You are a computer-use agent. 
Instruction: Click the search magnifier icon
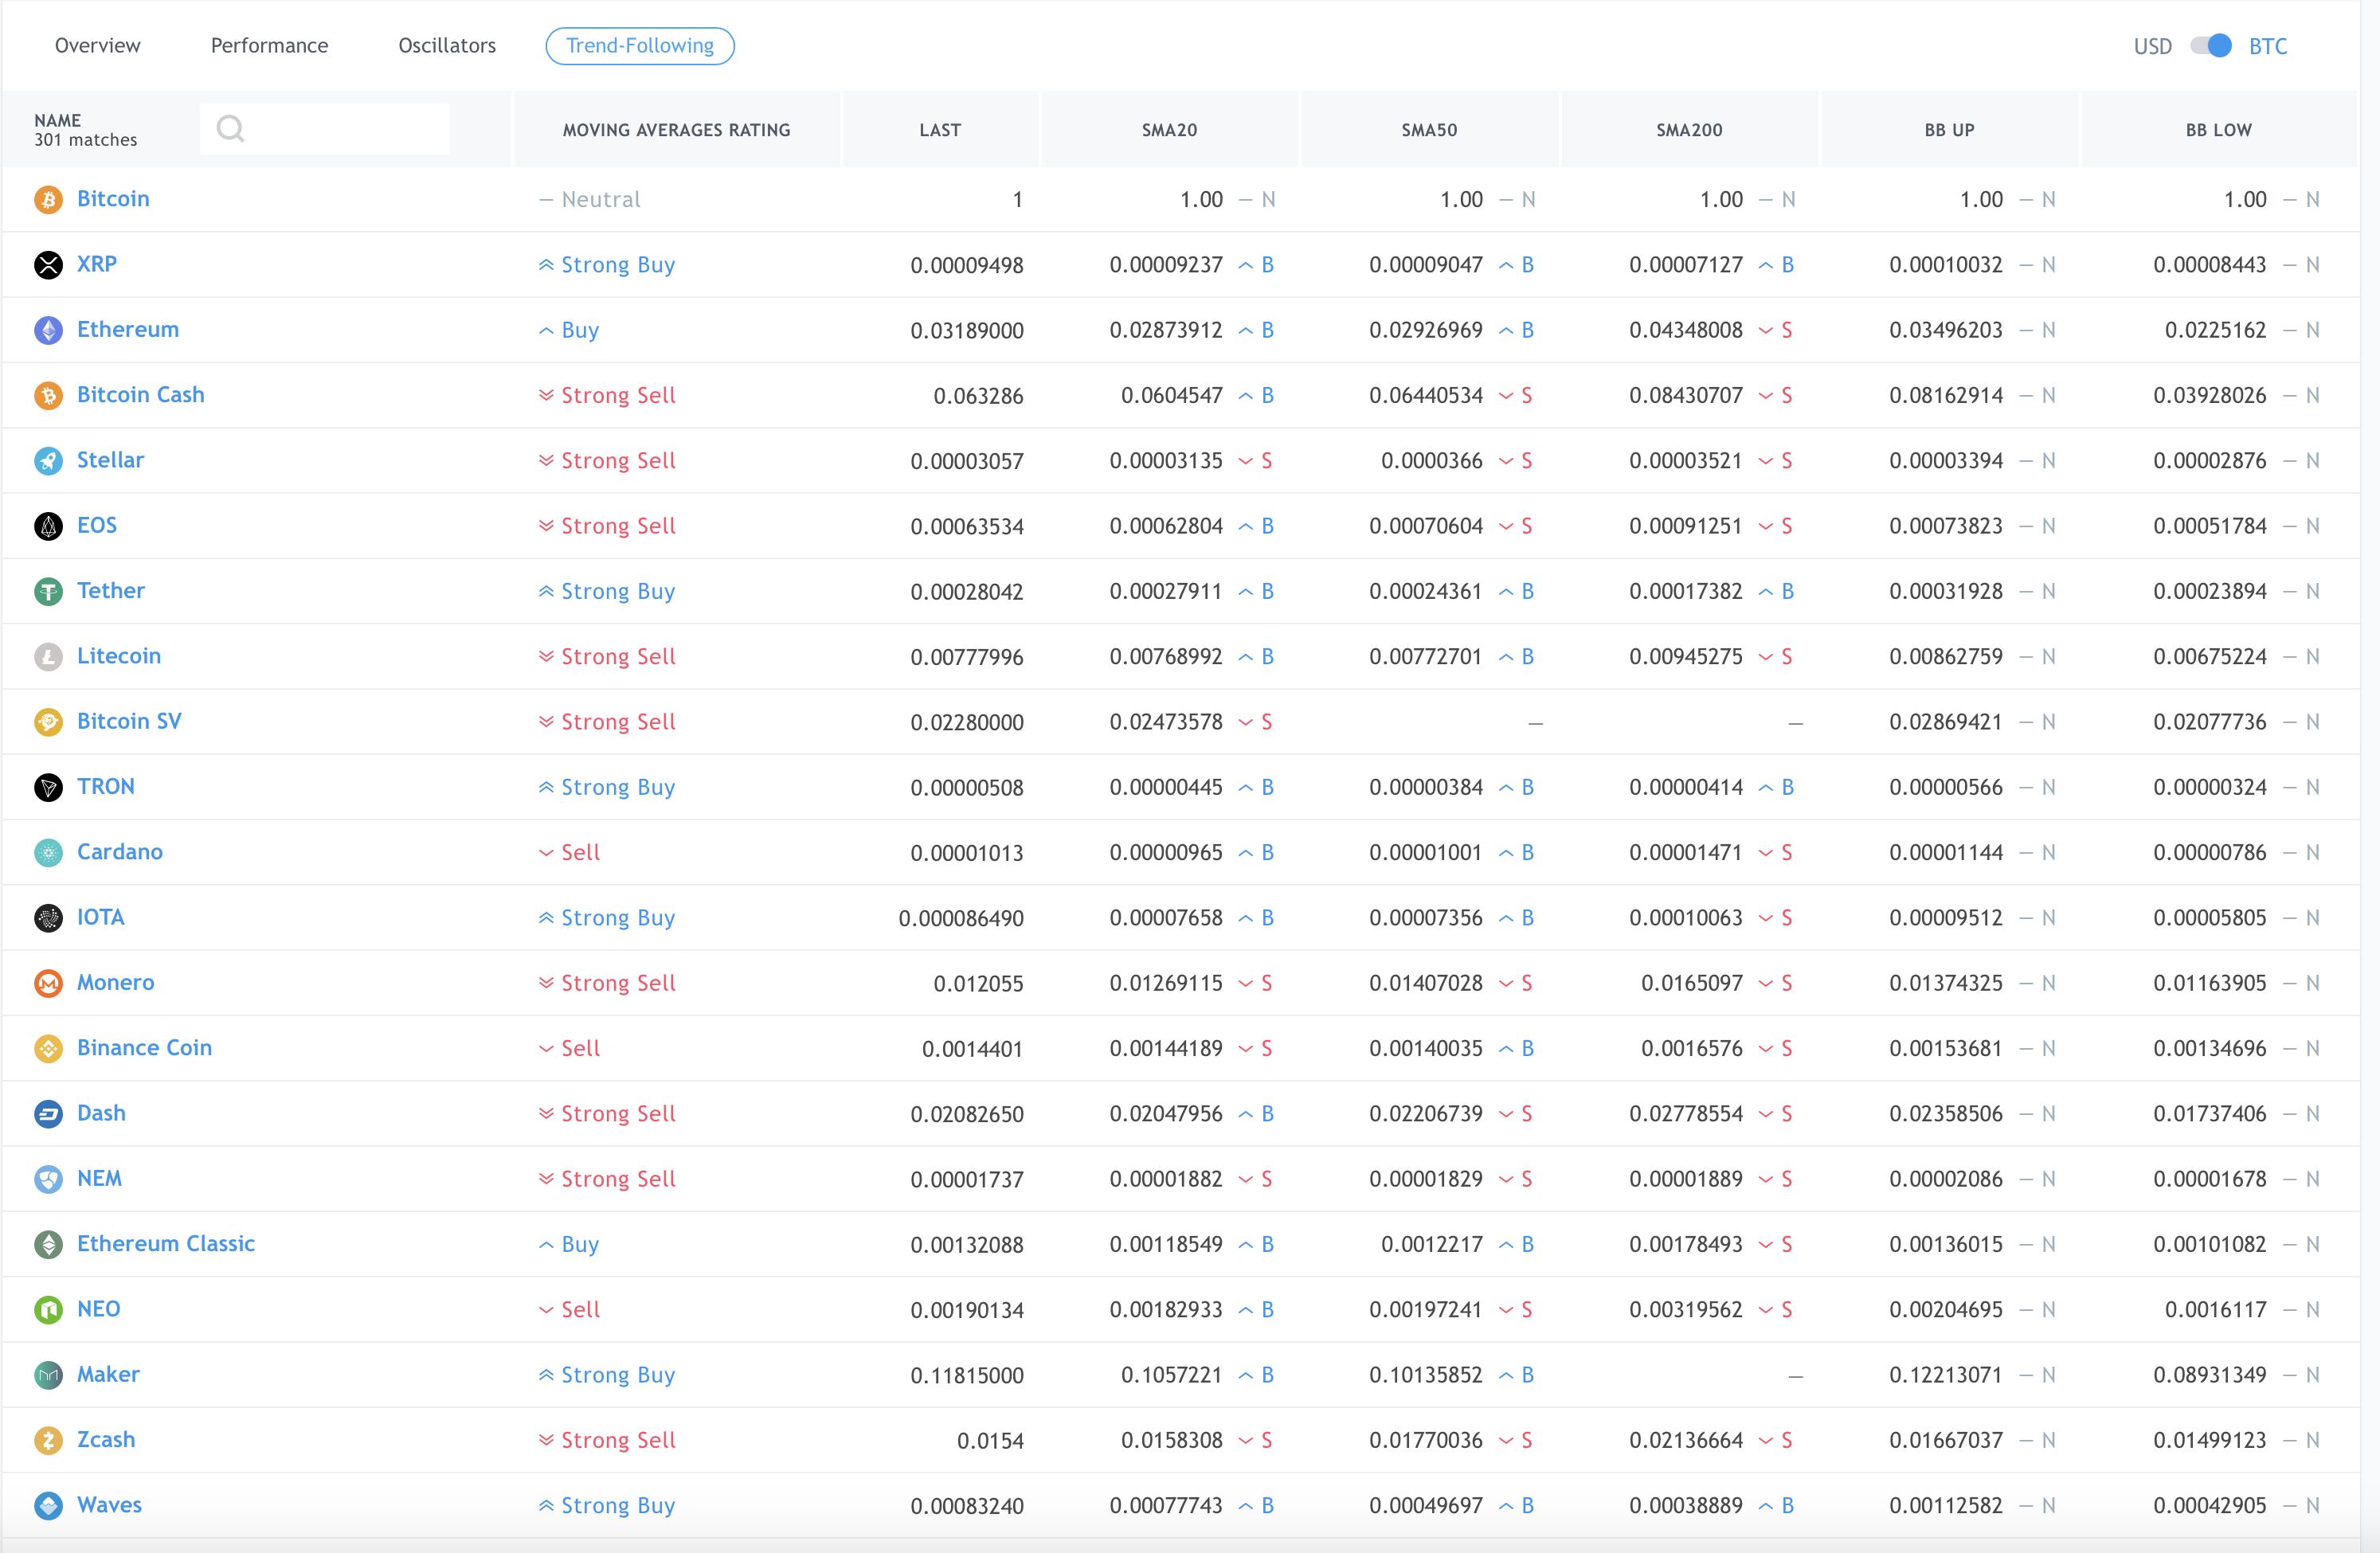(x=230, y=129)
